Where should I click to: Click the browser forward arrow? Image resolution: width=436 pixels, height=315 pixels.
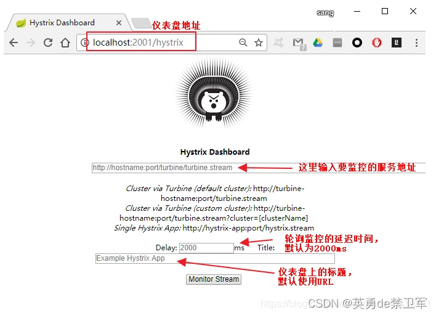tap(31, 43)
